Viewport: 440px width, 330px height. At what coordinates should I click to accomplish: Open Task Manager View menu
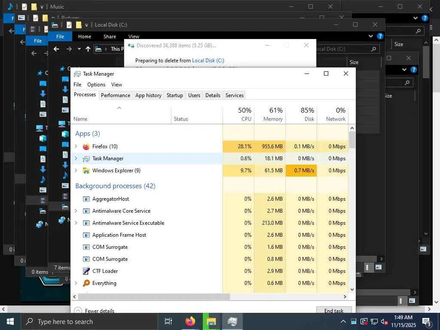tap(116, 85)
